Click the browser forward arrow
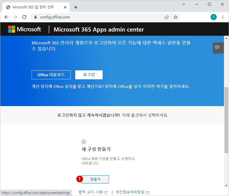Viewport: 229px width, 196px height. [x=15, y=17]
